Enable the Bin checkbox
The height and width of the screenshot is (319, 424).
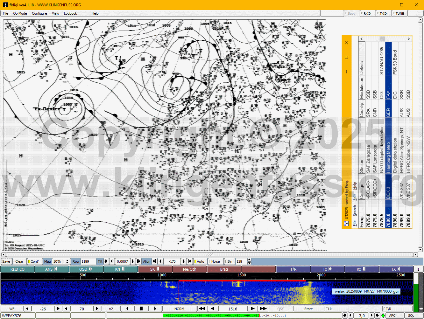[228, 261]
